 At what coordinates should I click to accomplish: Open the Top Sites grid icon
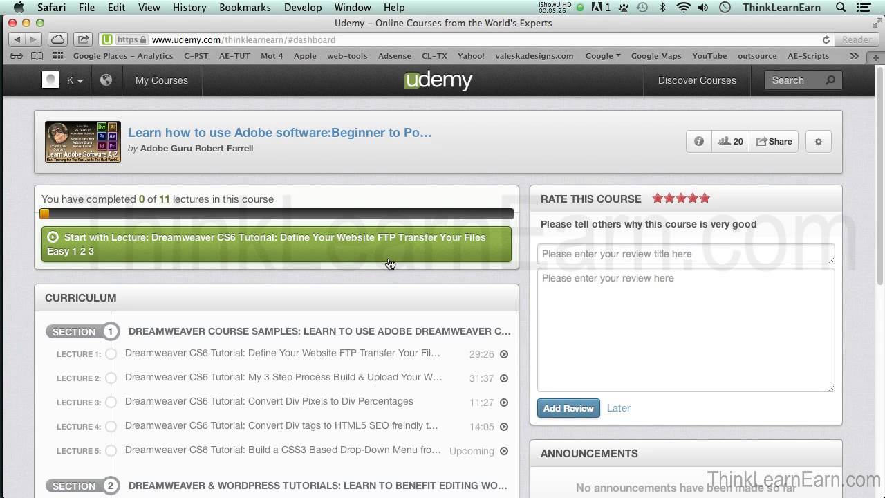(57, 56)
